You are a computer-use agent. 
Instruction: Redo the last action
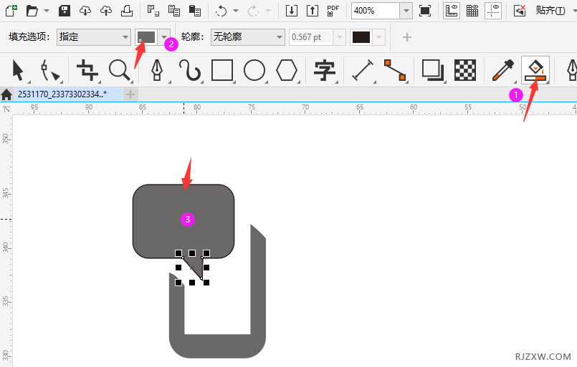pos(253,11)
